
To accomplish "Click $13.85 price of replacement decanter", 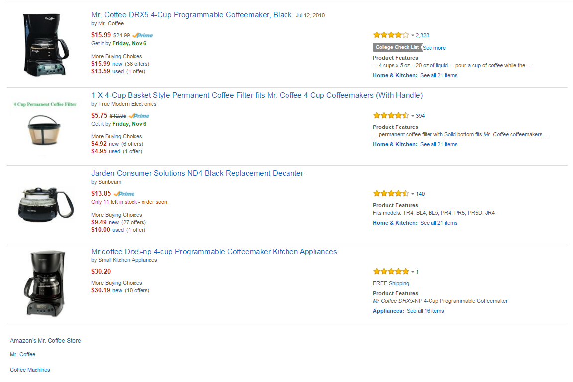I will (x=101, y=194).
